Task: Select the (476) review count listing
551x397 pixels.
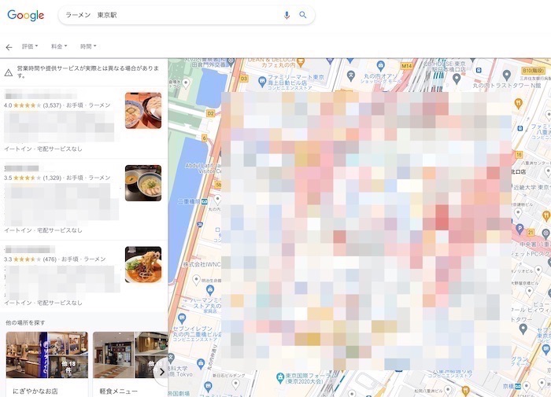Action: [x=49, y=259]
